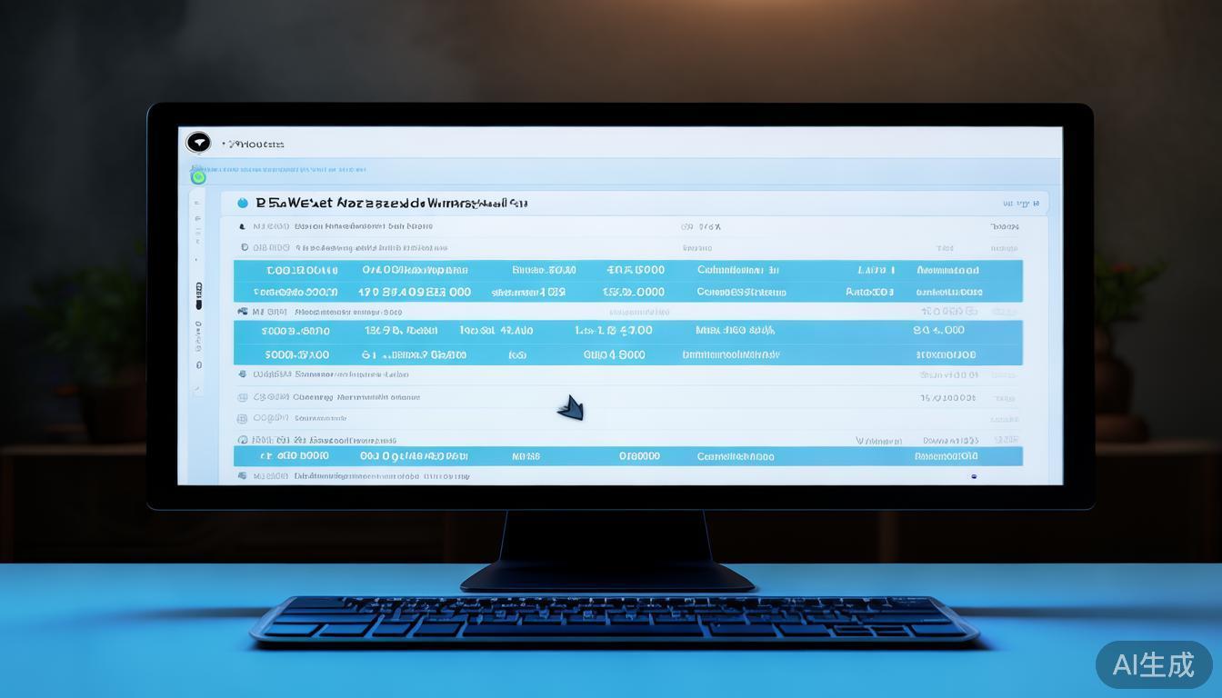This screenshot has height=698, width=1222.
Task: Select the circle marker on the row above the bottom blue band
Action: pos(242,440)
